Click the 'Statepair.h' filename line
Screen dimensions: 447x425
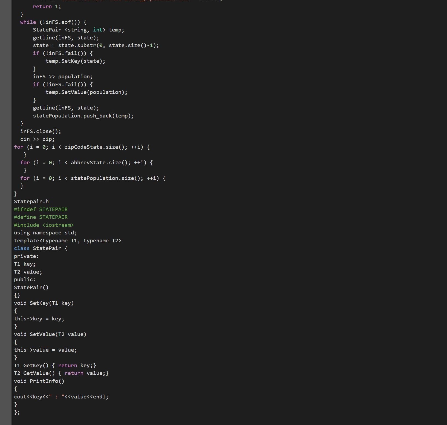[31, 202]
